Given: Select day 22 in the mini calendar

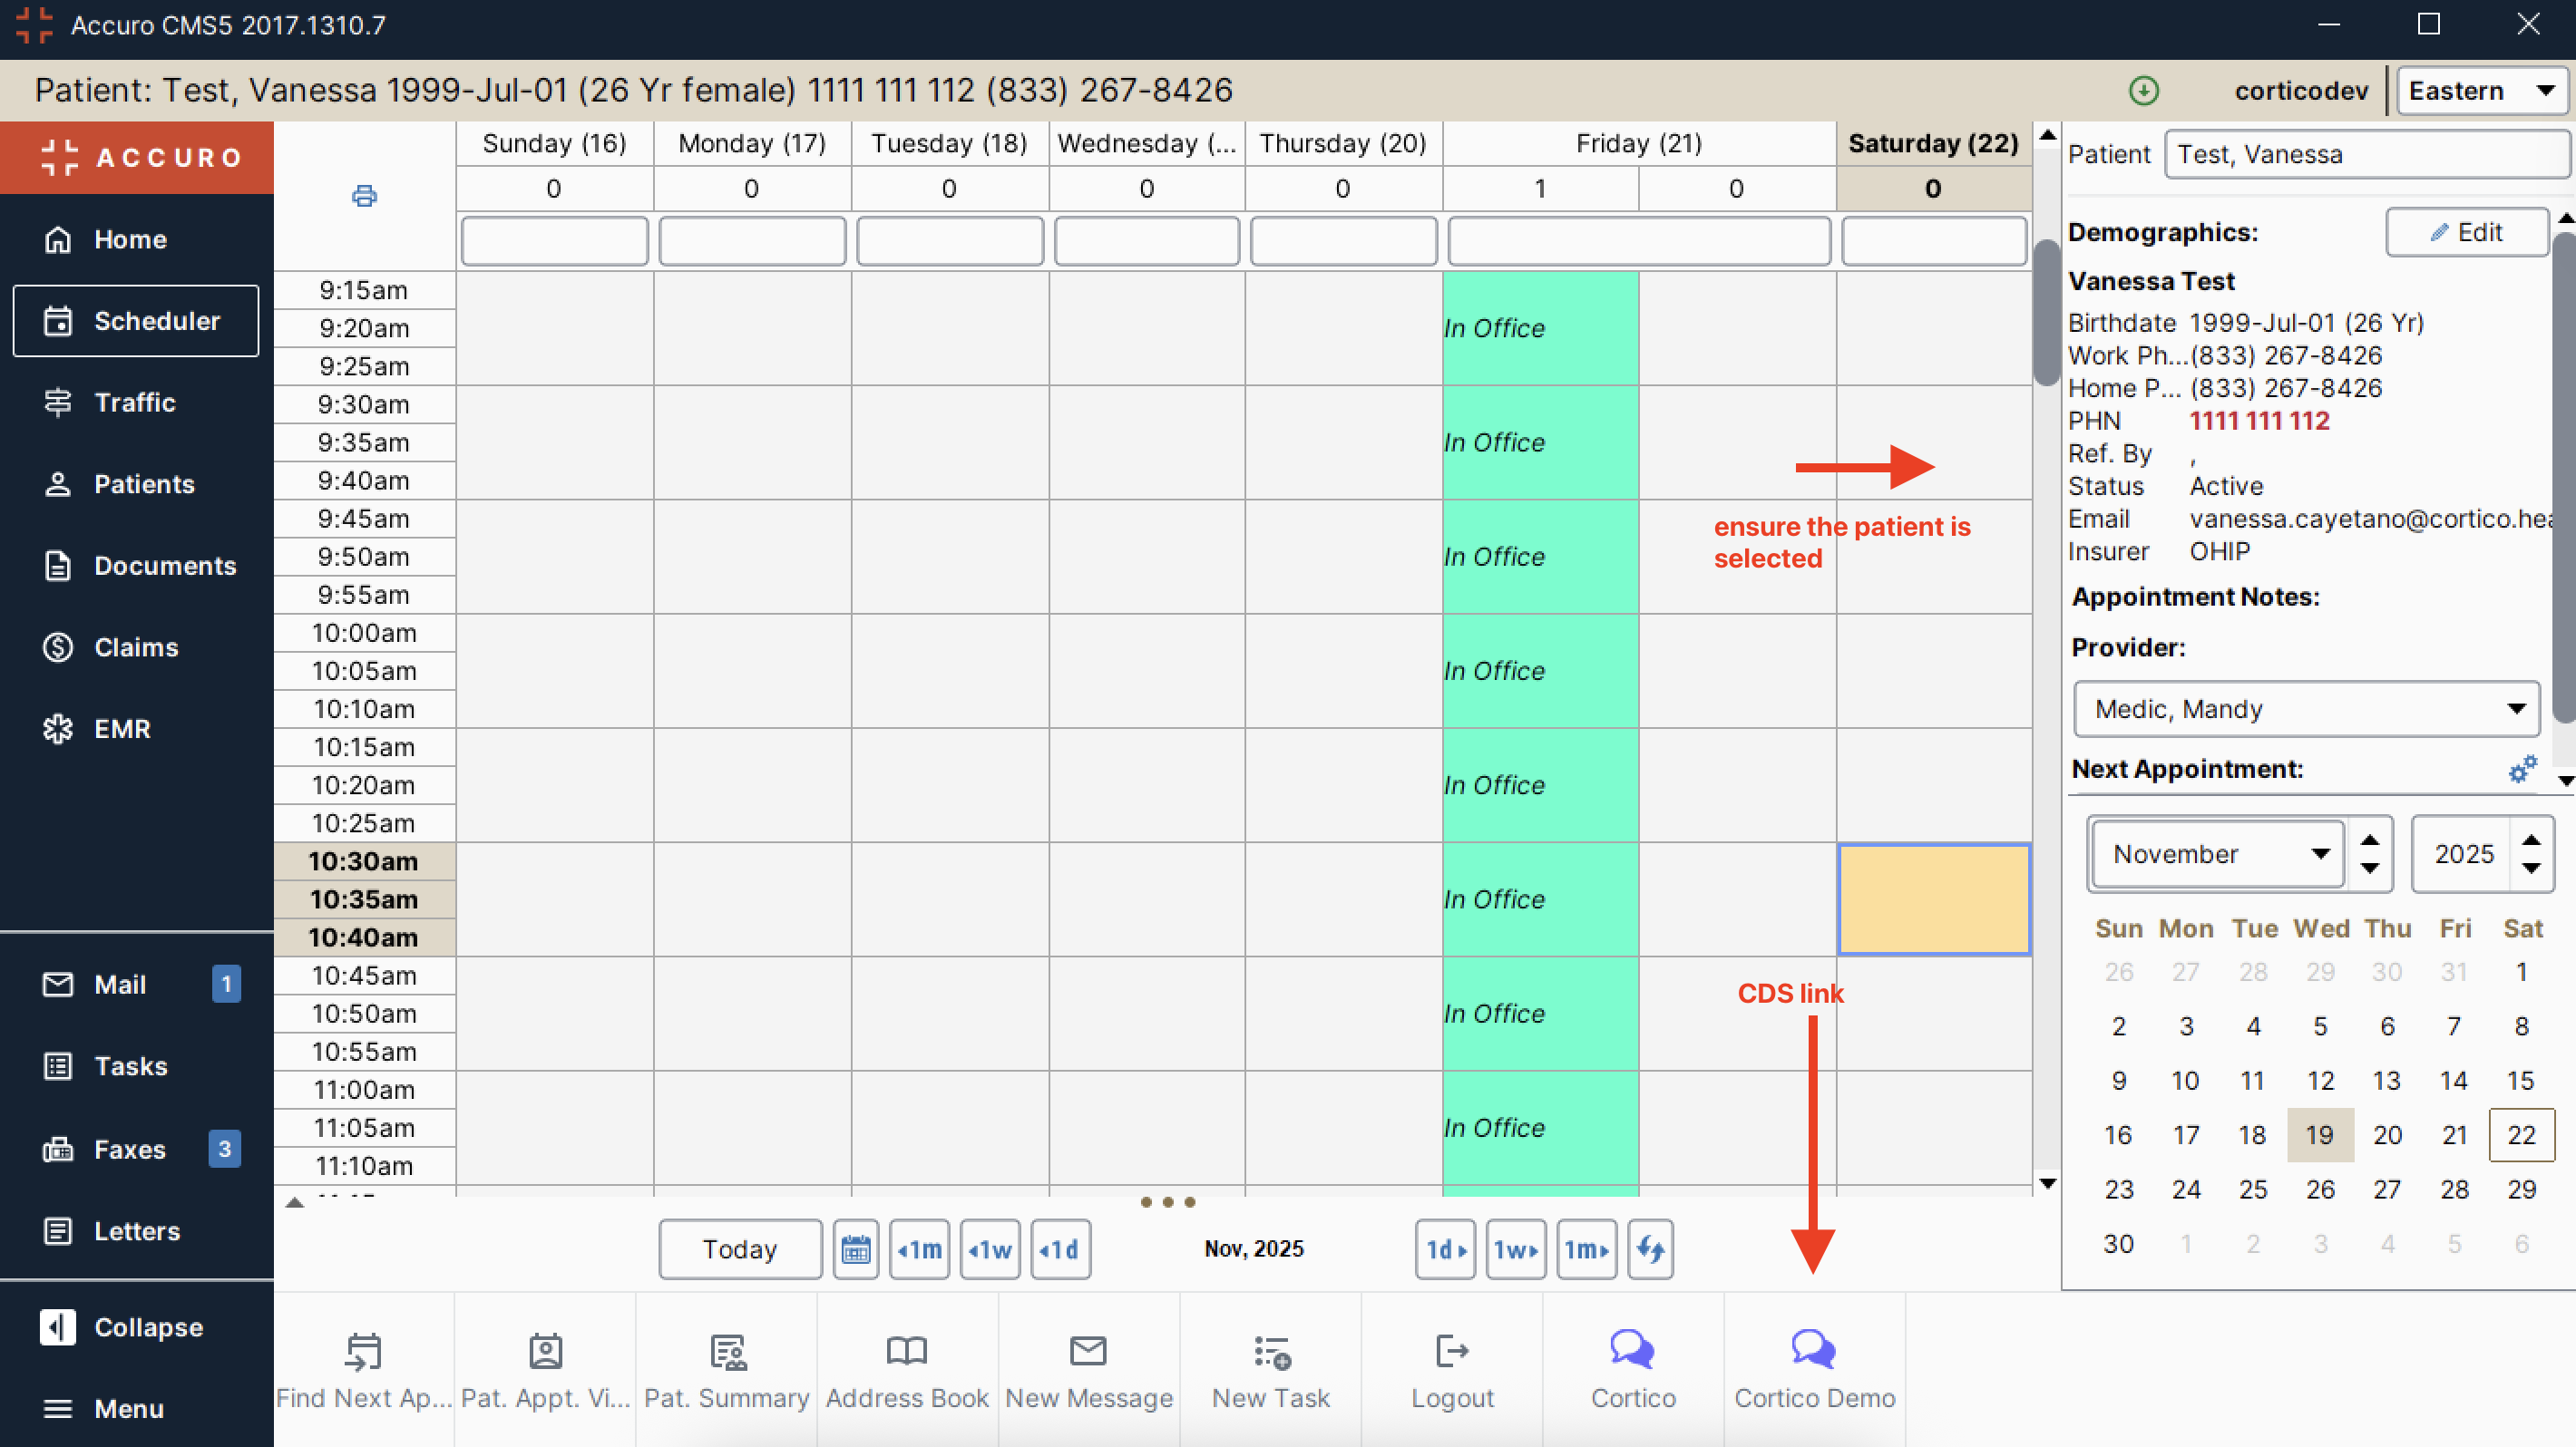Looking at the screenshot, I should coord(2521,1134).
